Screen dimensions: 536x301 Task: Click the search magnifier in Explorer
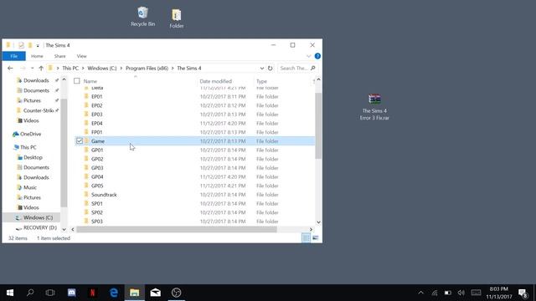(x=312, y=69)
